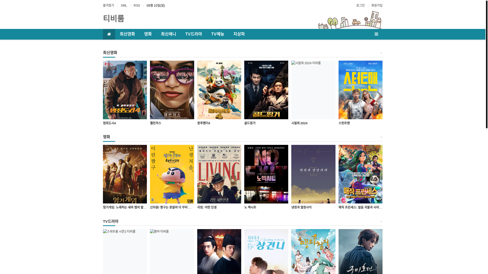Click the 범죄도시4 title text
This screenshot has height=274, width=488.
tap(109, 123)
